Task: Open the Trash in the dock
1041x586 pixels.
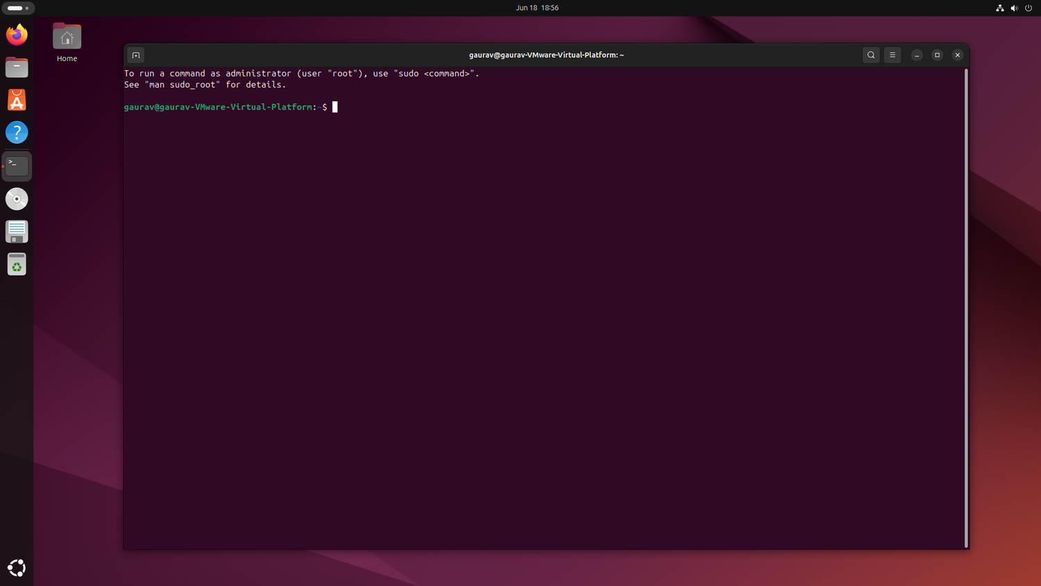Action: tap(17, 265)
